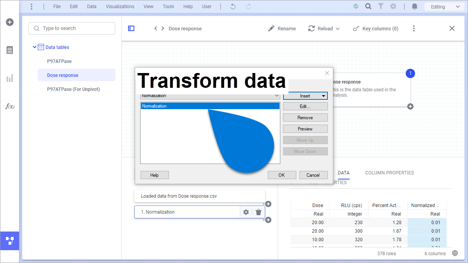Image resolution: width=468 pixels, height=263 pixels.
Task: Open the three-dot main menu icon
Action: point(32,7)
